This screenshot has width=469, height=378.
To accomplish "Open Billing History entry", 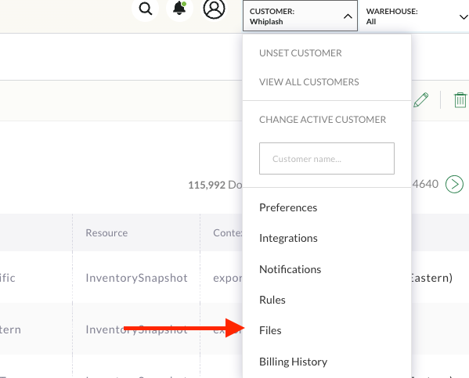I will (293, 362).
